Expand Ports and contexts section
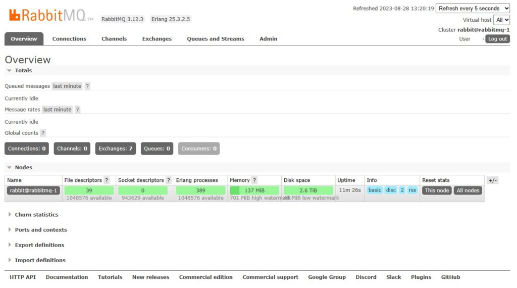 point(37,230)
